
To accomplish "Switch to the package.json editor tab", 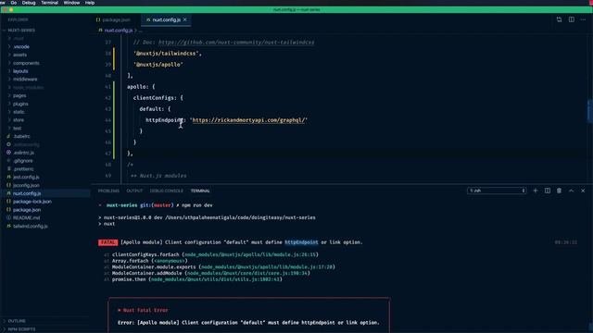I will 113,19.
